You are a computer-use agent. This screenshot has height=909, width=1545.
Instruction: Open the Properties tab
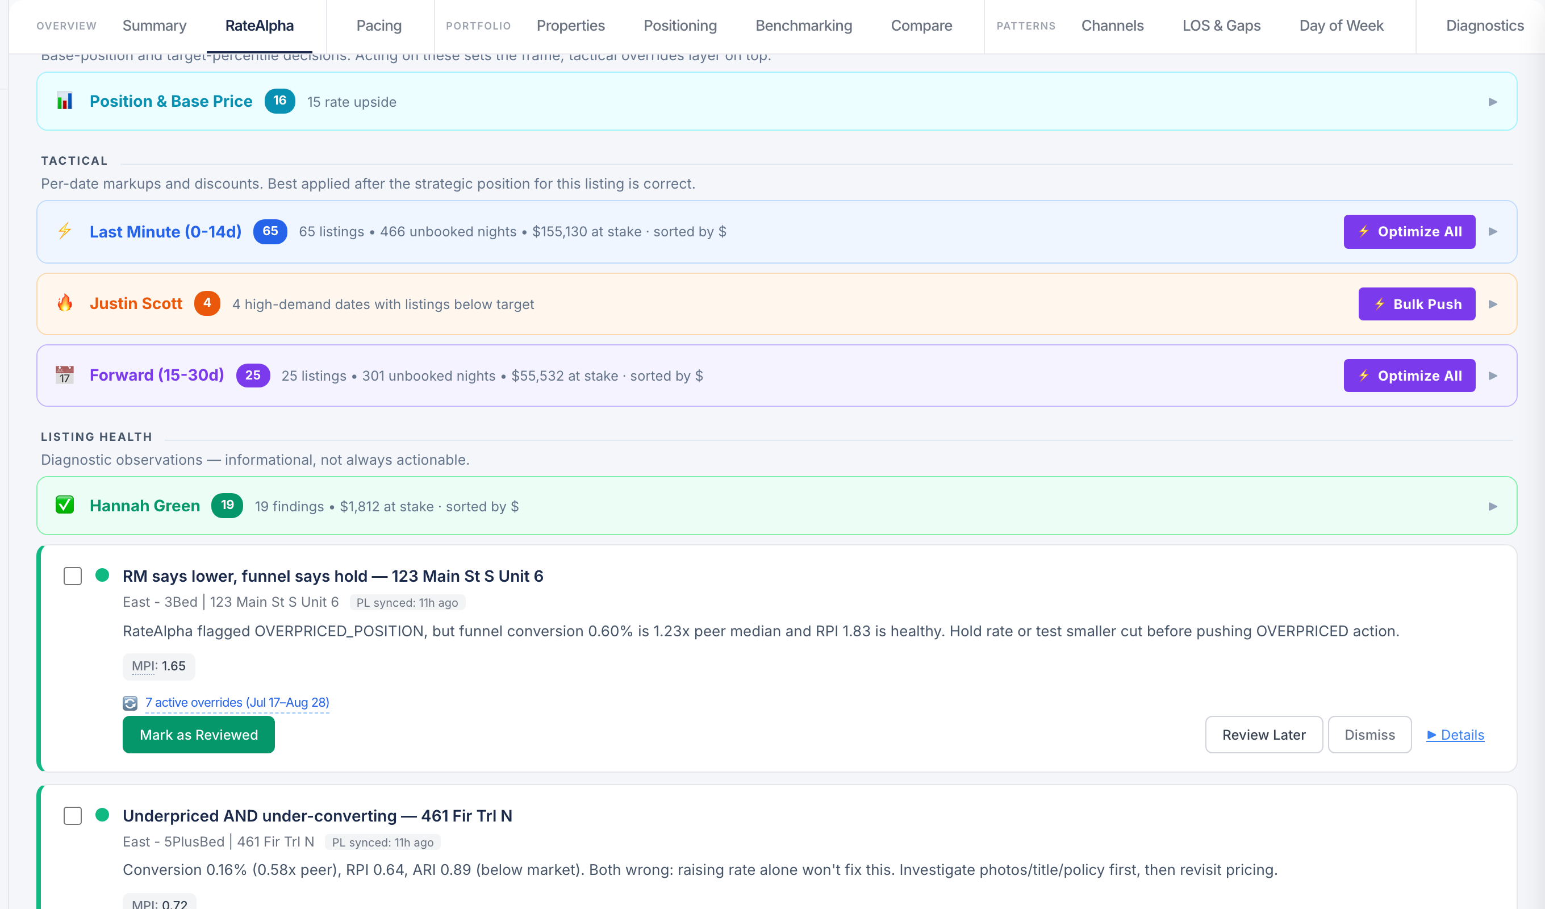(x=570, y=26)
